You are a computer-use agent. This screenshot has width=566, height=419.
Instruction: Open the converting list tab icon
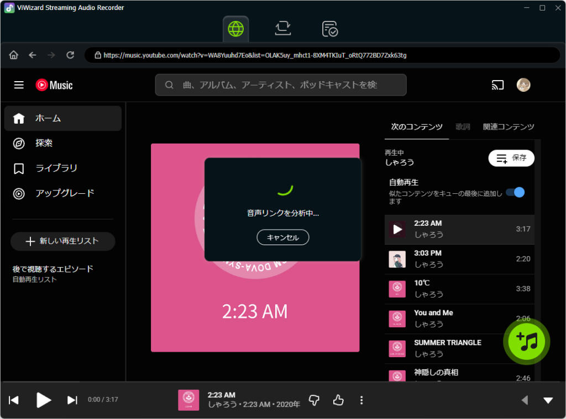(x=282, y=29)
